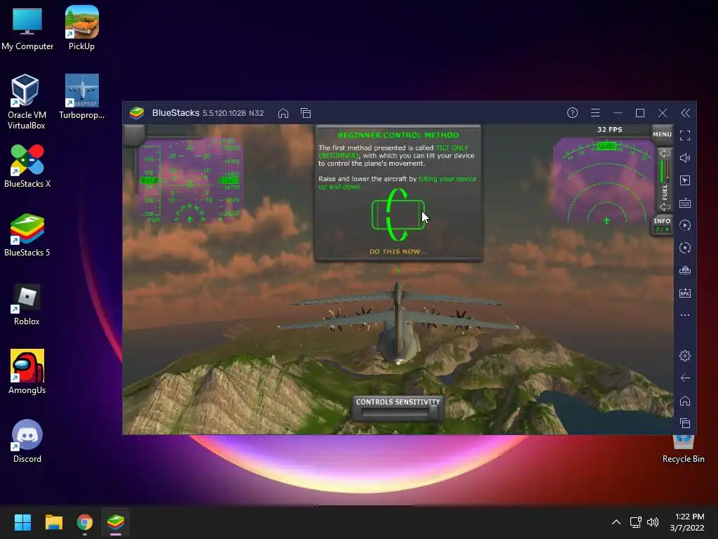Click the in-game MENU button
Image resolution: width=718 pixels, height=539 pixels.
click(662, 134)
